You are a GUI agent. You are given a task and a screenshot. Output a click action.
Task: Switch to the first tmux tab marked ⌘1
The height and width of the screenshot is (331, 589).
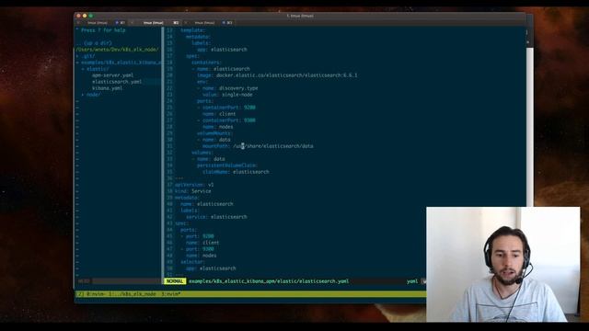101,23
